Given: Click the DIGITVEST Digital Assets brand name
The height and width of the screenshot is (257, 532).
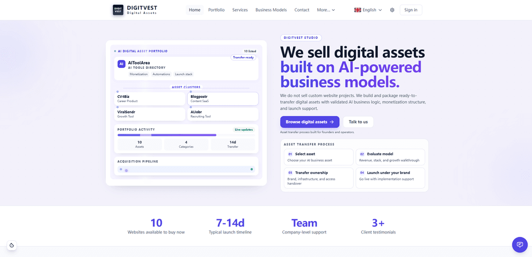Looking at the screenshot, I should click(x=142, y=10).
